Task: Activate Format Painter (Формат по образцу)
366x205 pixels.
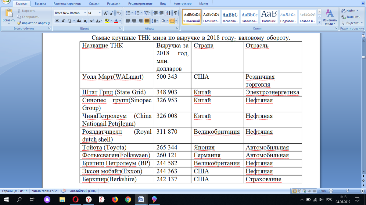Action: click(34, 23)
